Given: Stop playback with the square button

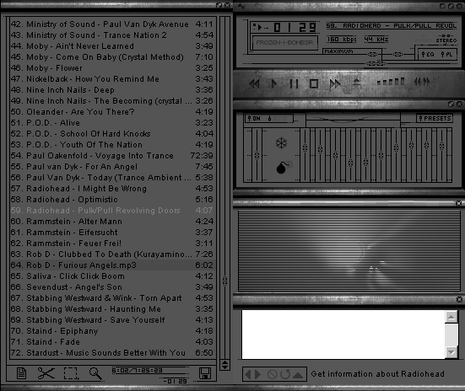Looking at the screenshot, I should pos(314,83).
